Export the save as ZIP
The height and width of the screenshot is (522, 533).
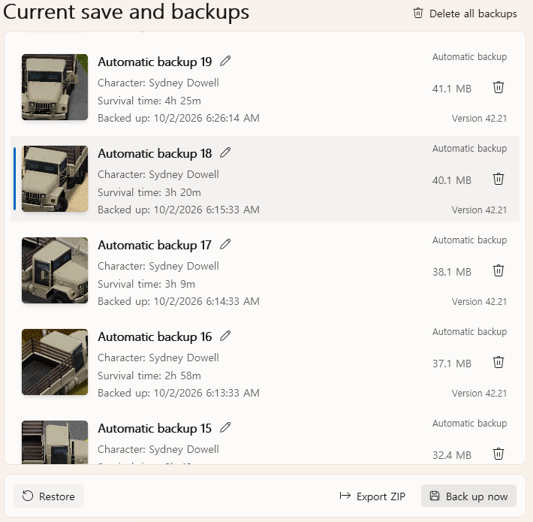tap(372, 496)
